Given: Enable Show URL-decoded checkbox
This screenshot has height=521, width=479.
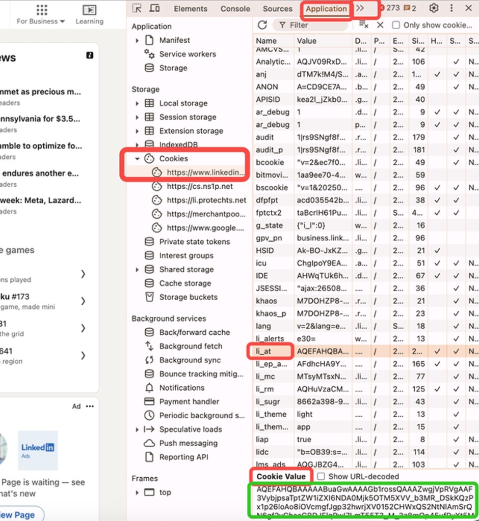Looking at the screenshot, I should [x=321, y=476].
